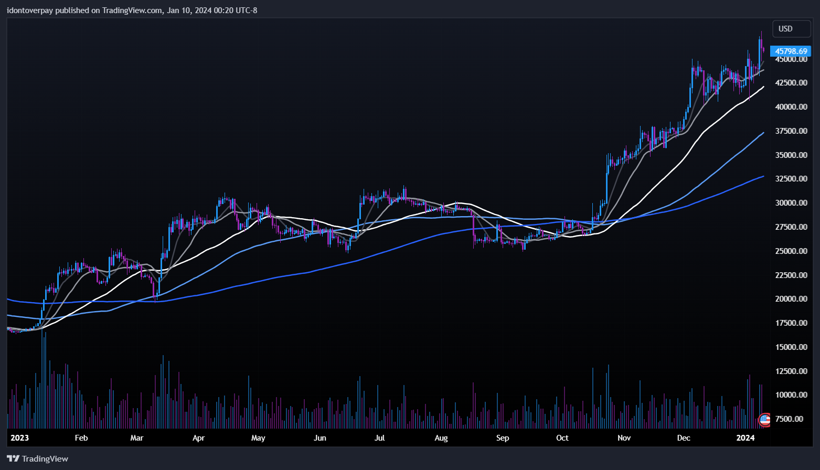Click the current price label 45798.69

tap(791, 51)
